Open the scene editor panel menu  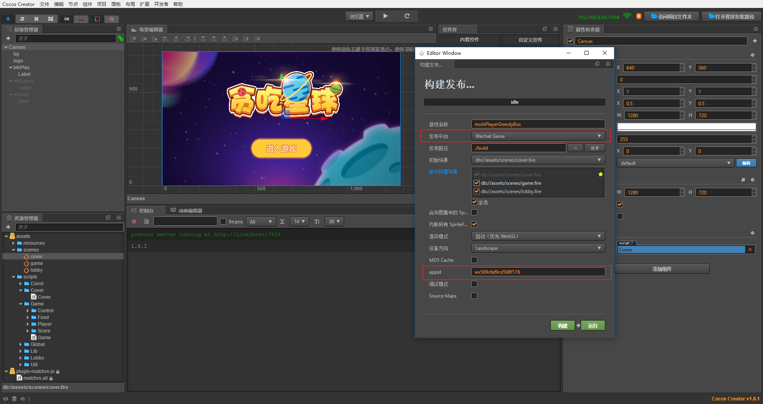(x=430, y=29)
